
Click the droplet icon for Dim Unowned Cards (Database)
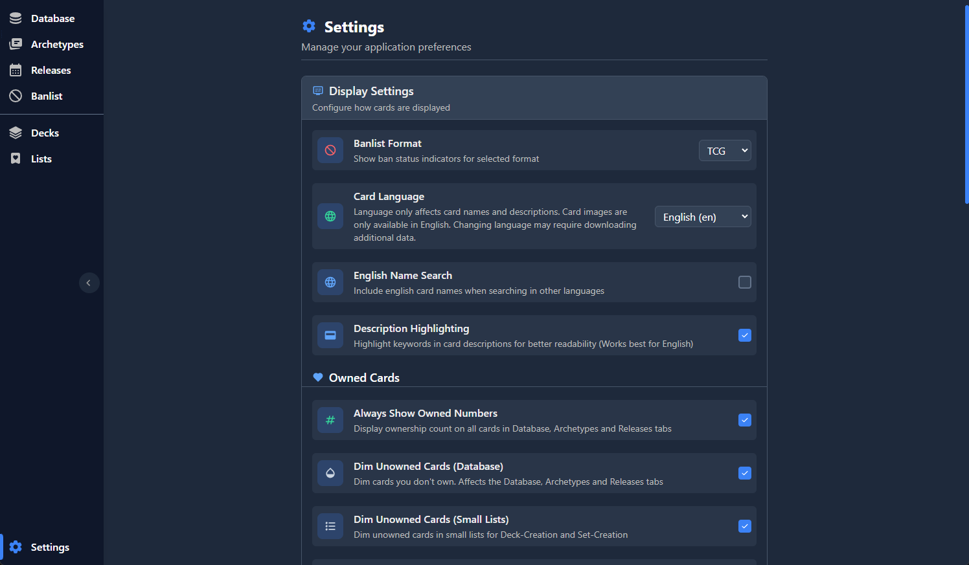point(330,473)
